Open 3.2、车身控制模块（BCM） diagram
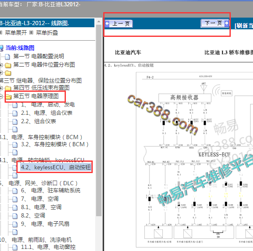Viewport: 253px width, 251px height. point(55,144)
